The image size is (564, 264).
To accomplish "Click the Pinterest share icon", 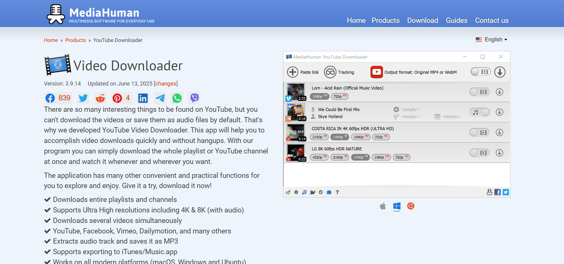I will [x=117, y=98].
